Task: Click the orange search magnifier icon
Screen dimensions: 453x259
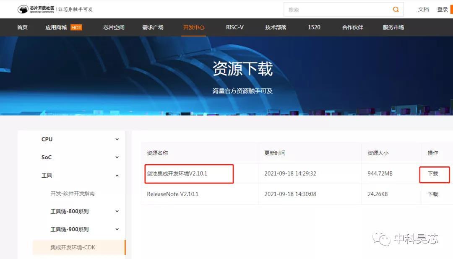Action: click(396, 9)
